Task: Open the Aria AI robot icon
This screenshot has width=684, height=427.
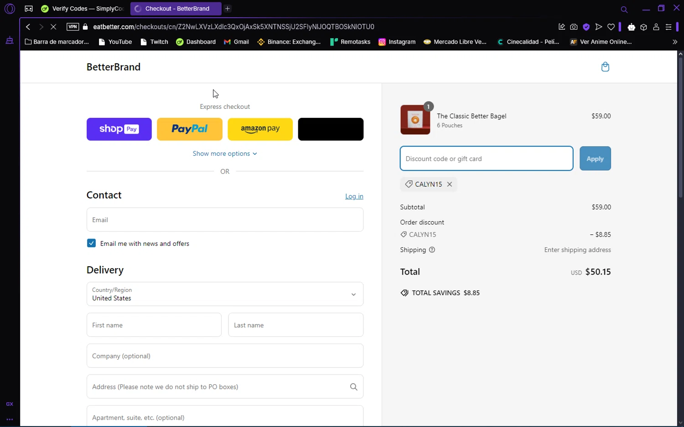Action: 631,27
